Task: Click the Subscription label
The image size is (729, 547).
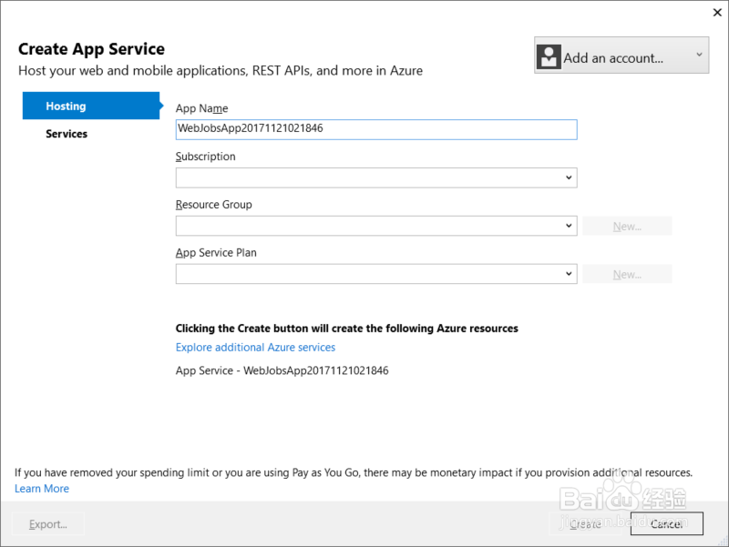Action: (205, 157)
